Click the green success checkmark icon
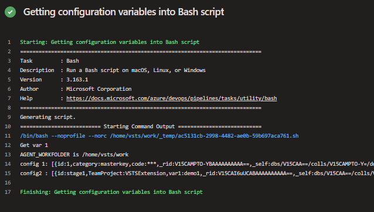374x212 pixels. tap(10, 12)
